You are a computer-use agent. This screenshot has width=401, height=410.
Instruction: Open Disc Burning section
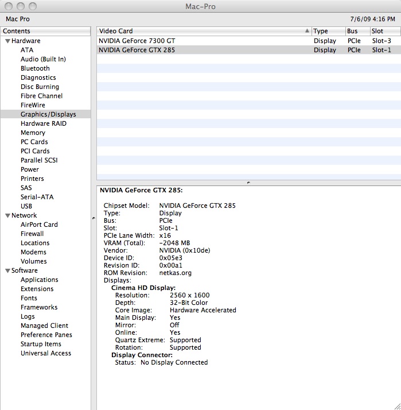click(x=40, y=87)
